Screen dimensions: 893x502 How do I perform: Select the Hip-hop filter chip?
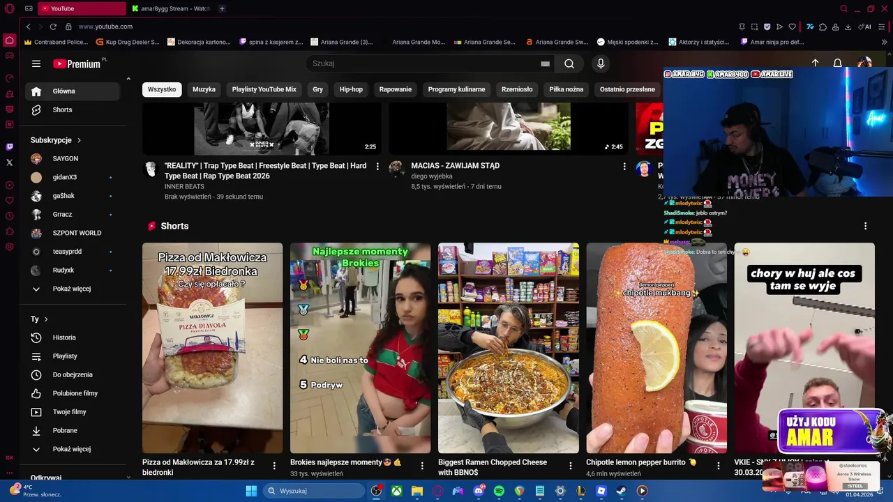[351, 89]
